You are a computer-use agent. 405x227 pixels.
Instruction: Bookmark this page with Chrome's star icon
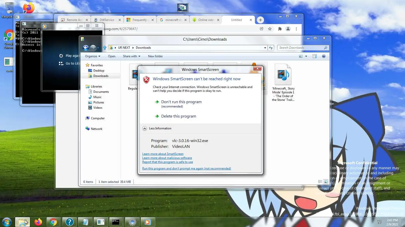tap(270, 29)
